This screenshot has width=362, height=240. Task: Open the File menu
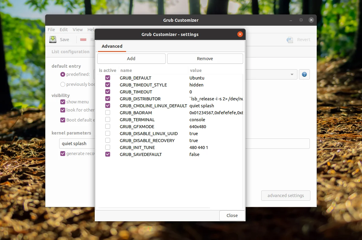click(x=51, y=30)
